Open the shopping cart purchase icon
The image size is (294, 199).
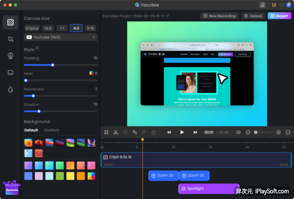[274, 5]
